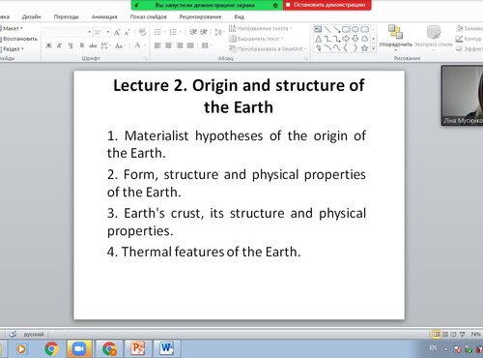This screenshot has width=483, height=358.
Task: Toggle bold Ж formatting
Action: pyautogui.click(x=48, y=45)
